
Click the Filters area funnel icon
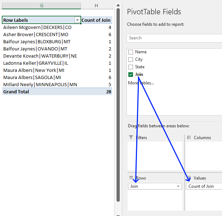(x=131, y=137)
